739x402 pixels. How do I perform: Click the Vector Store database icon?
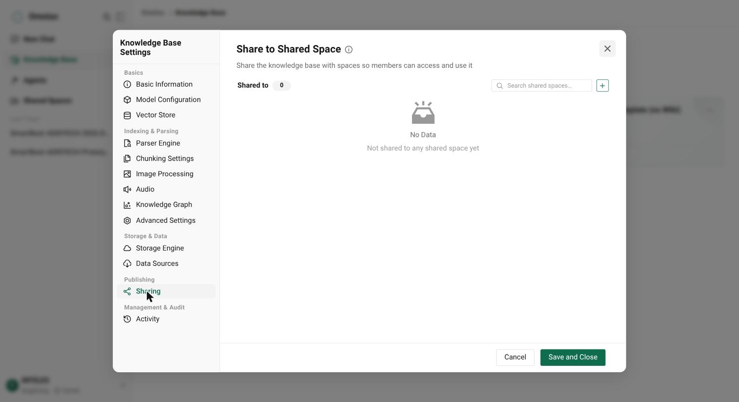(x=127, y=115)
